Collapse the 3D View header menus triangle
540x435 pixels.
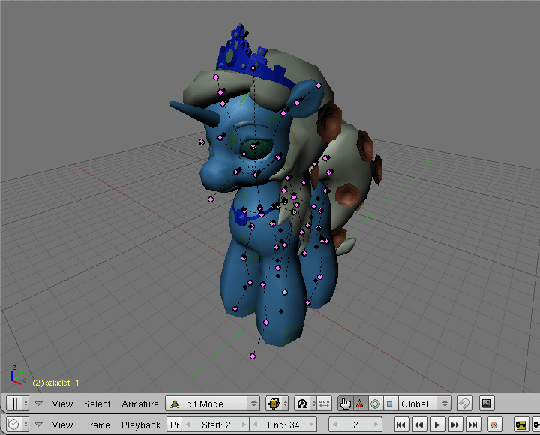pos(38,403)
